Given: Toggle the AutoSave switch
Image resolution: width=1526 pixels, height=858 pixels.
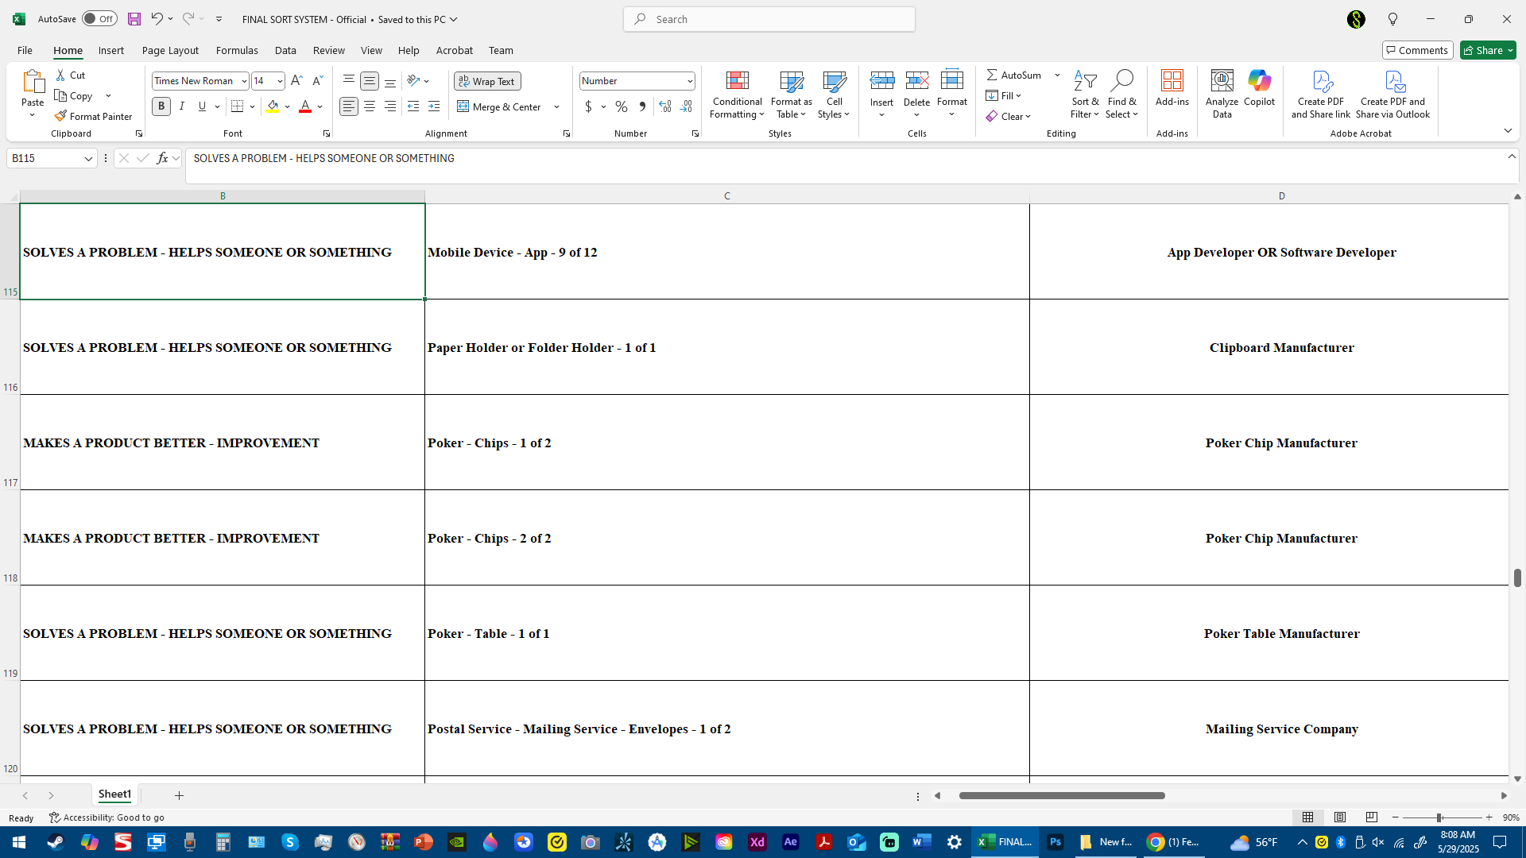Looking at the screenshot, I should pyautogui.click(x=99, y=19).
